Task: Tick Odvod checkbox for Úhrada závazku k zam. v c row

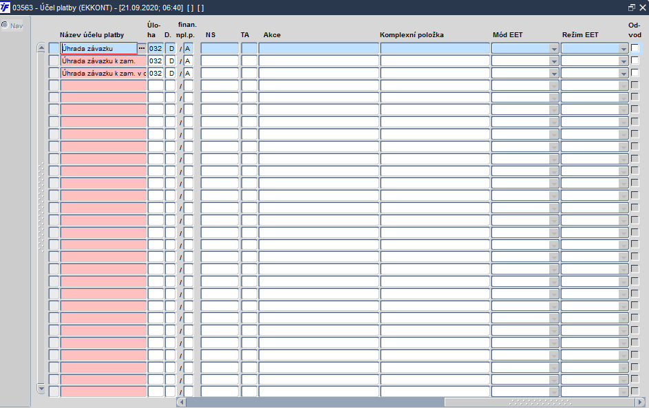Action: tap(635, 73)
